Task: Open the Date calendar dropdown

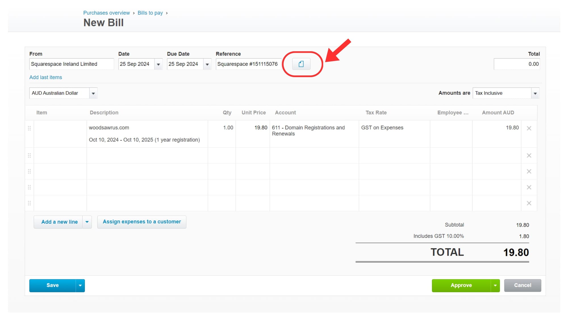Action: point(158,64)
